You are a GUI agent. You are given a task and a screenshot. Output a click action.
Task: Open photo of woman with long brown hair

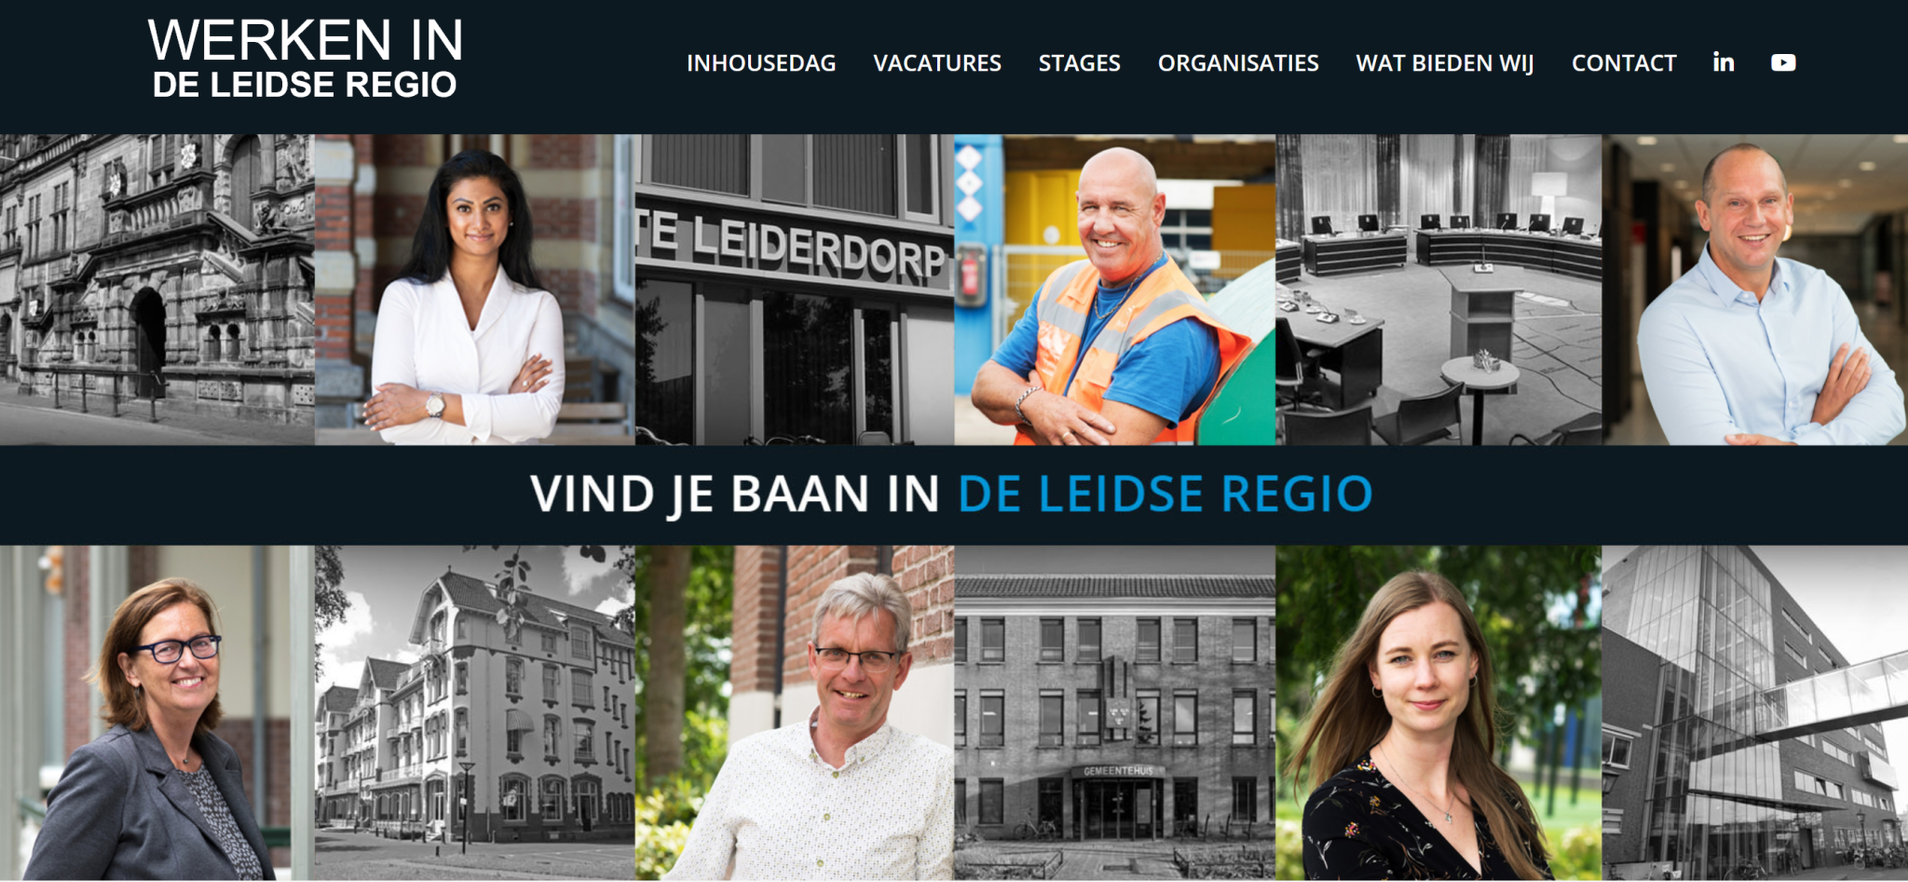(1439, 713)
